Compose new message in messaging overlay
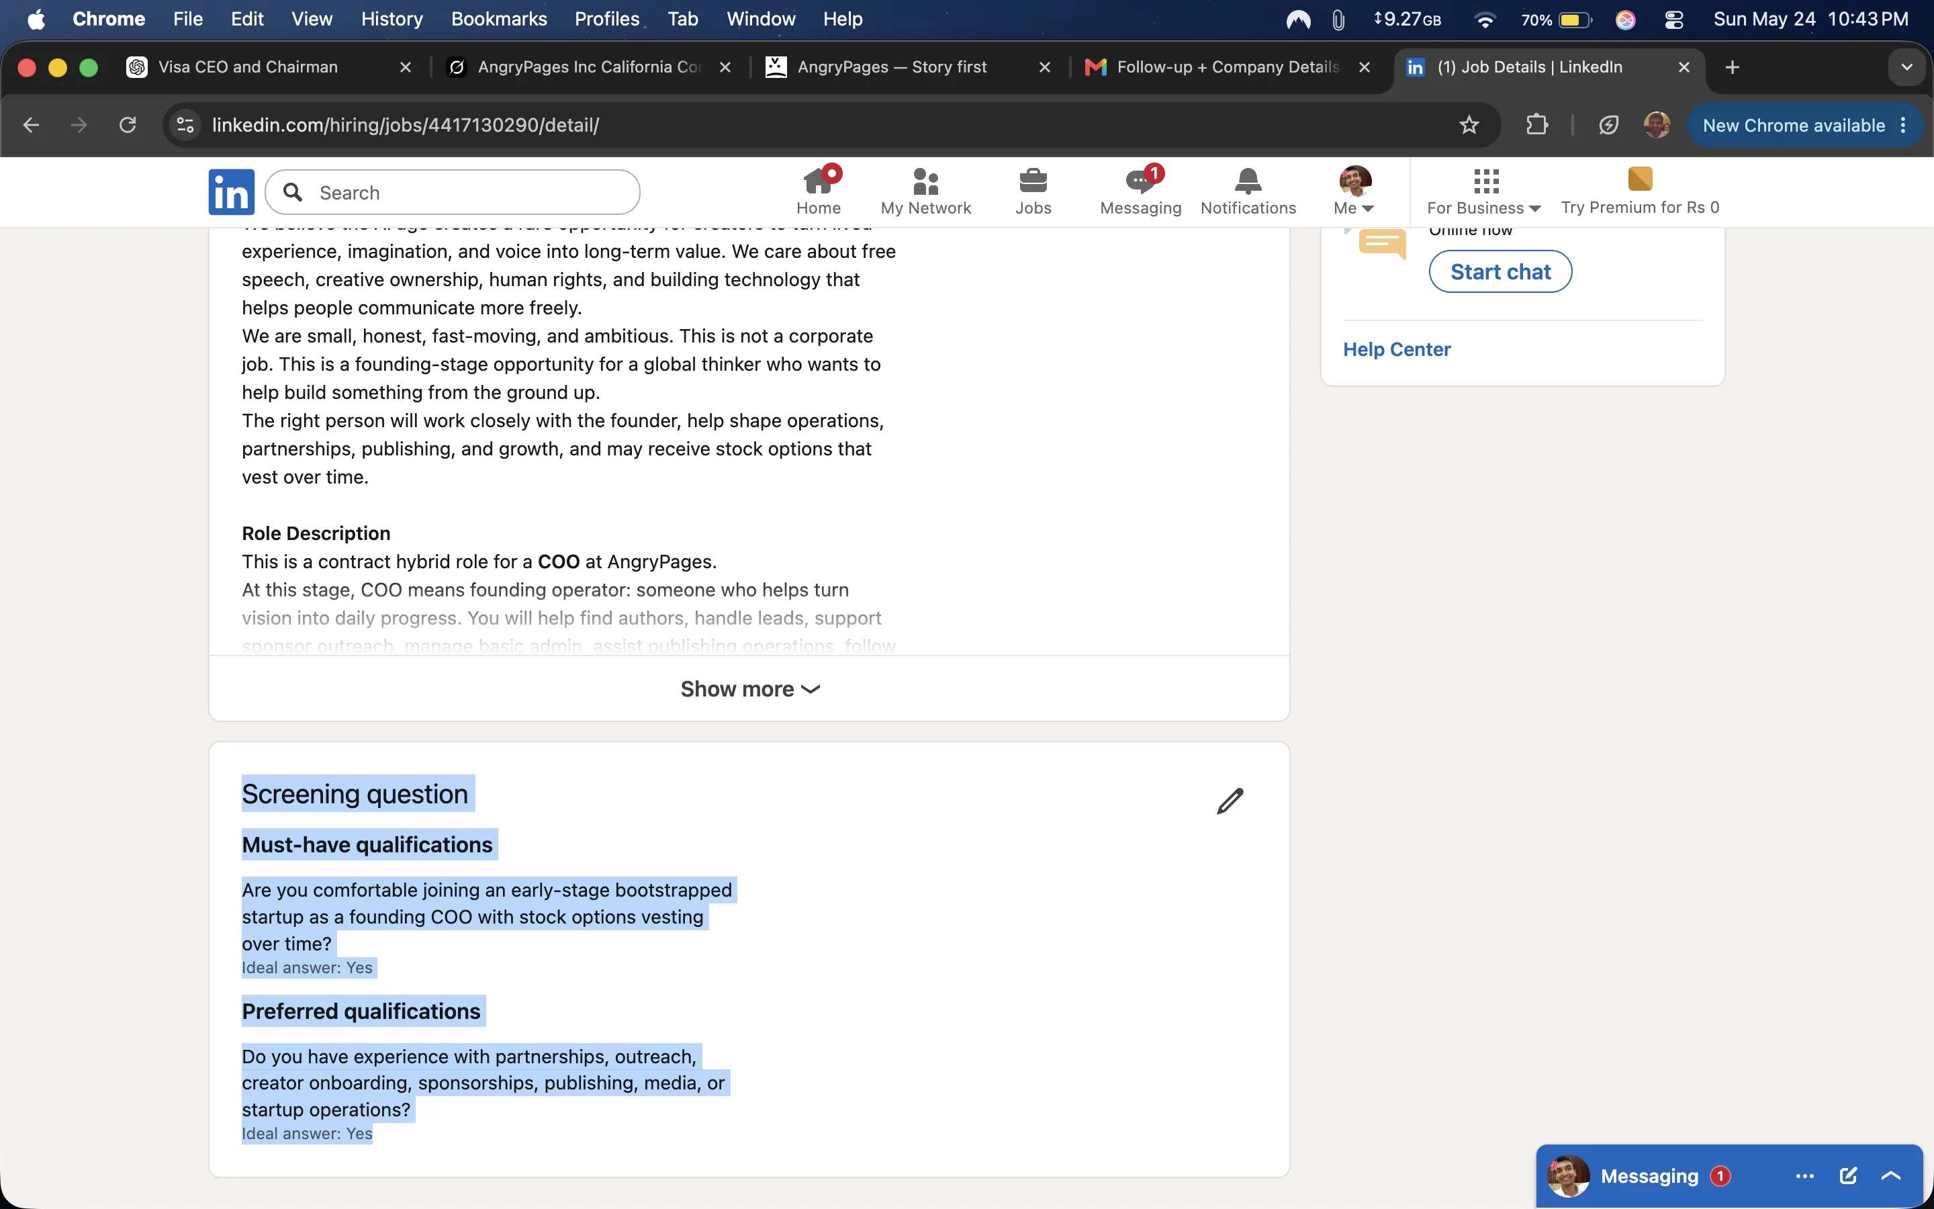The height and width of the screenshot is (1209, 1934). point(1847,1176)
